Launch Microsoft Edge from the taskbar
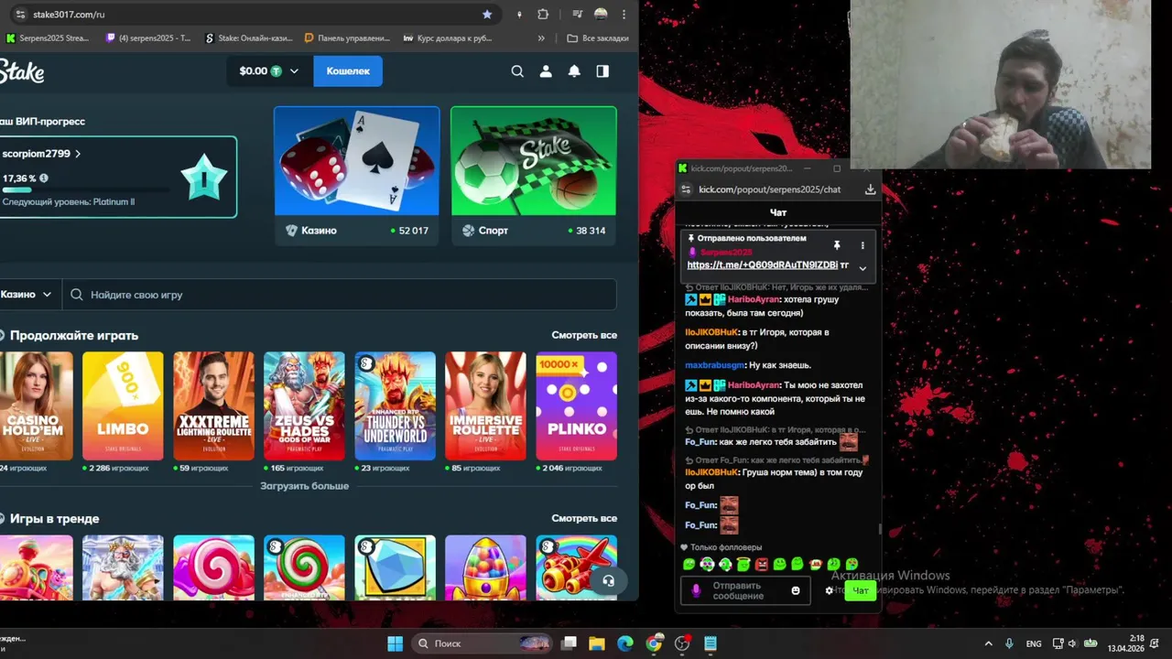Viewport: 1172px width, 659px height. tap(625, 643)
